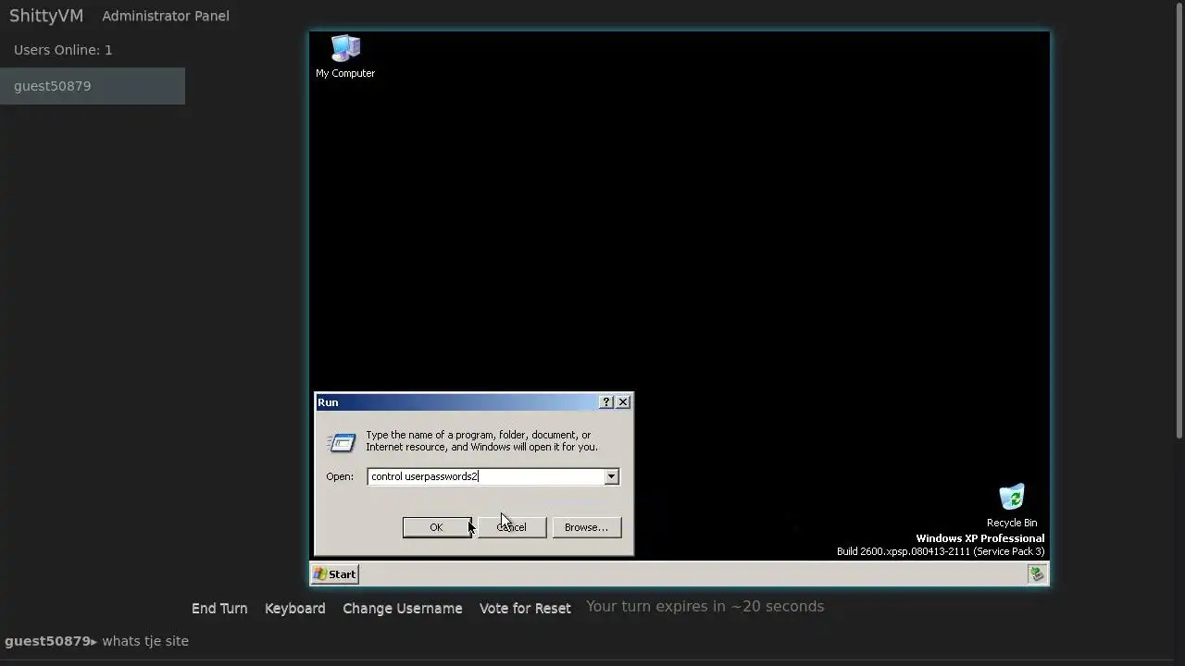Click 'Your turn expires' timer text
This screenshot has width=1185, height=666.
tap(705, 607)
